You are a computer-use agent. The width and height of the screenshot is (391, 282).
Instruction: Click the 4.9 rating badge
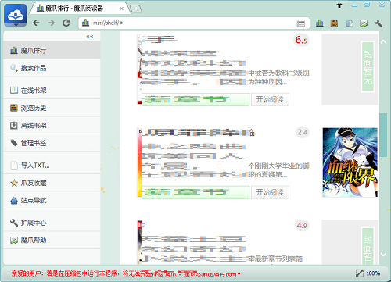pos(302,225)
